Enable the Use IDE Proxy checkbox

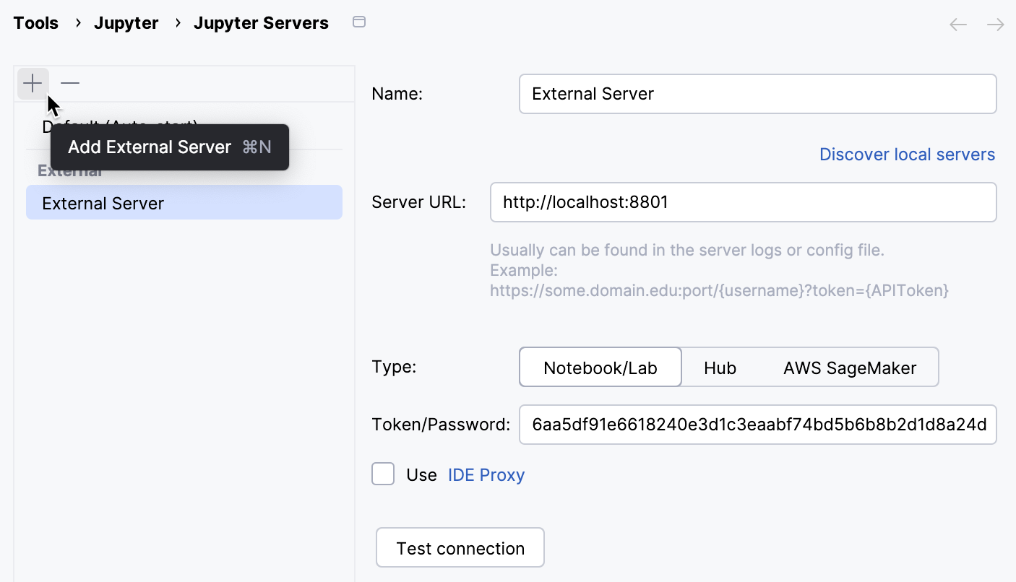coord(383,474)
